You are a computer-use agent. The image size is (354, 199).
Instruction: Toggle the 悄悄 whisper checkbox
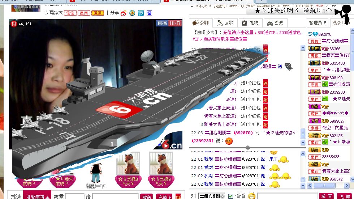230,196
